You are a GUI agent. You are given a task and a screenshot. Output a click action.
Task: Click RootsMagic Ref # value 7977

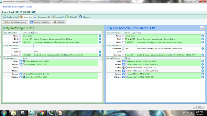click(36, 52)
